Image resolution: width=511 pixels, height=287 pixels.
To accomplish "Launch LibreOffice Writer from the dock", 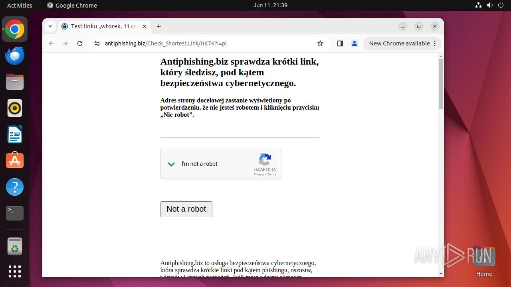I will [x=15, y=135].
